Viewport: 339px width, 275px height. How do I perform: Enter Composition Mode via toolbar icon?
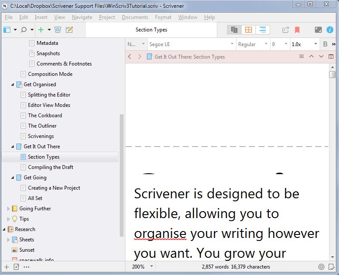(x=318, y=30)
